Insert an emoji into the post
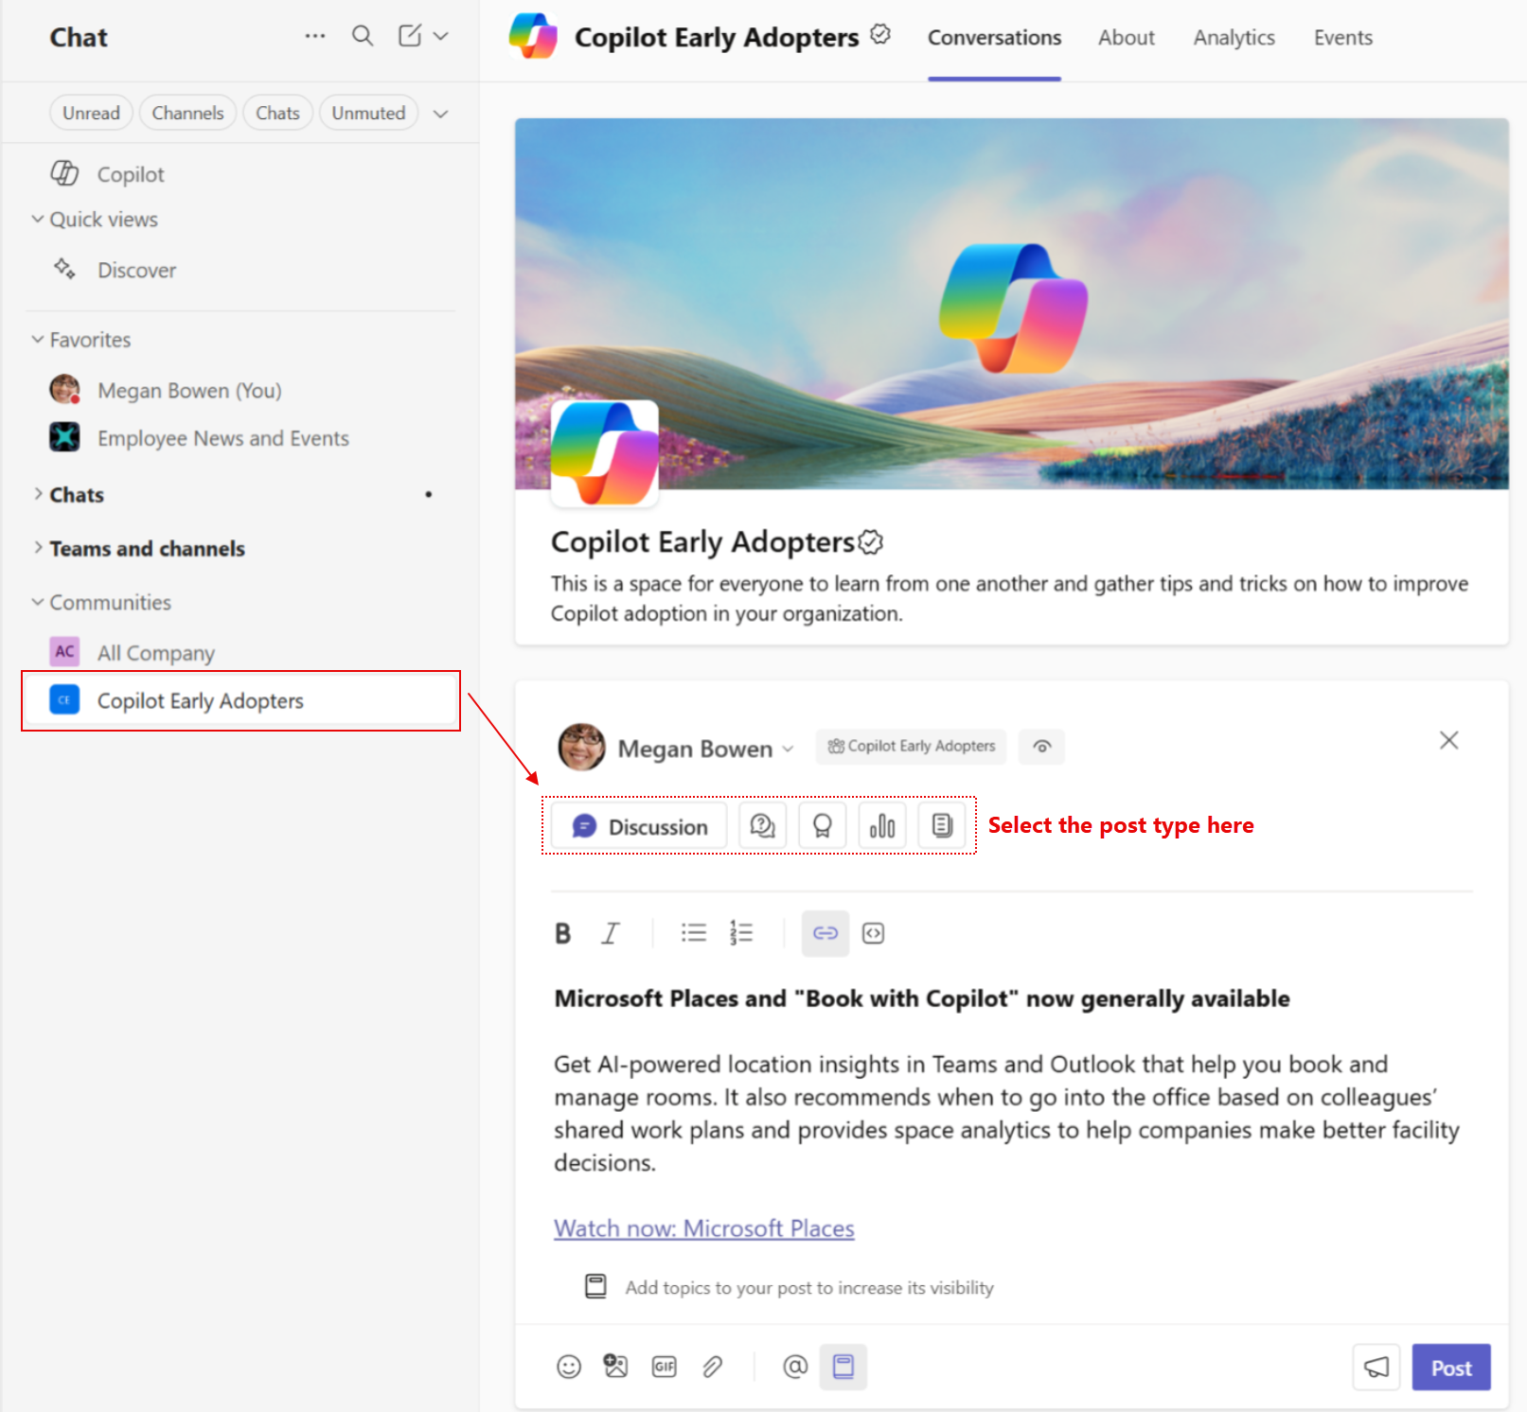The height and width of the screenshot is (1412, 1527). tap(568, 1367)
